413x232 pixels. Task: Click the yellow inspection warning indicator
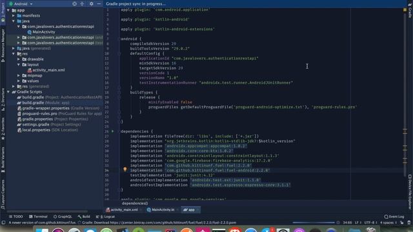tap(405, 10)
